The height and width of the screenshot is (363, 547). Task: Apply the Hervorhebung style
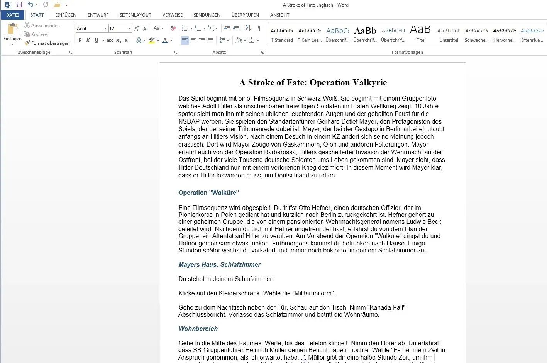pyautogui.click(x=505, y=35)
